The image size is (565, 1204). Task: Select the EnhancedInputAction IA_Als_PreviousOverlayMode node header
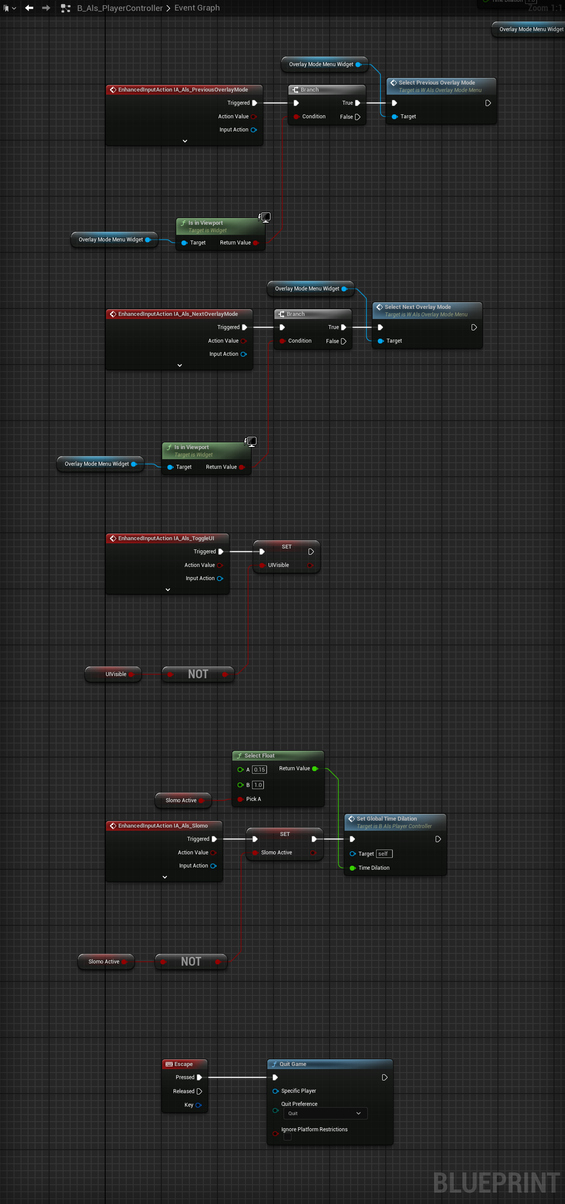[184, 90]
